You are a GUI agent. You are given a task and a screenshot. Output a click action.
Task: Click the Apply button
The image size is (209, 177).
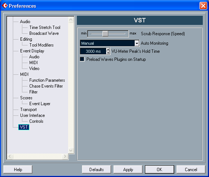pyautogui.click(x=128, y=170)
